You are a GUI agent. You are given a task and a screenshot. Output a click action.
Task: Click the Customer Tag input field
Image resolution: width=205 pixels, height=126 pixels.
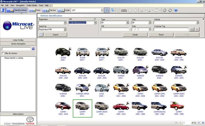click(x=171, y=29)
